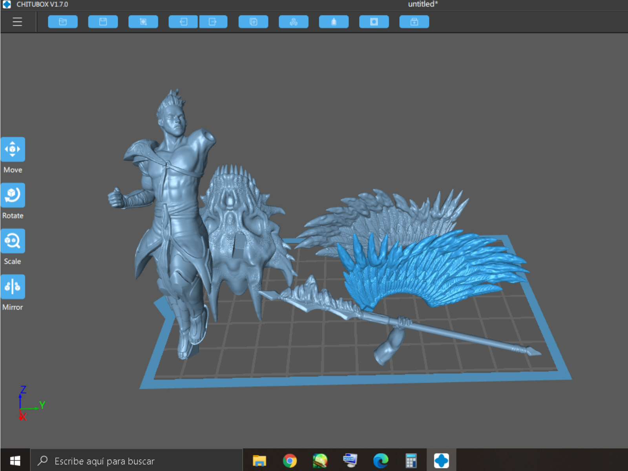
Task: Save the current project
Action: click(103, 22)
